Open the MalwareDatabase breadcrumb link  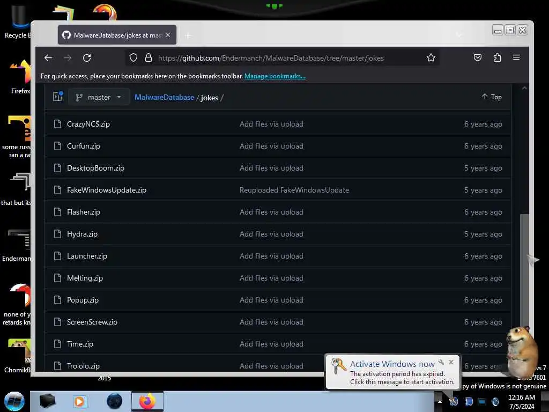pos(164,98)
